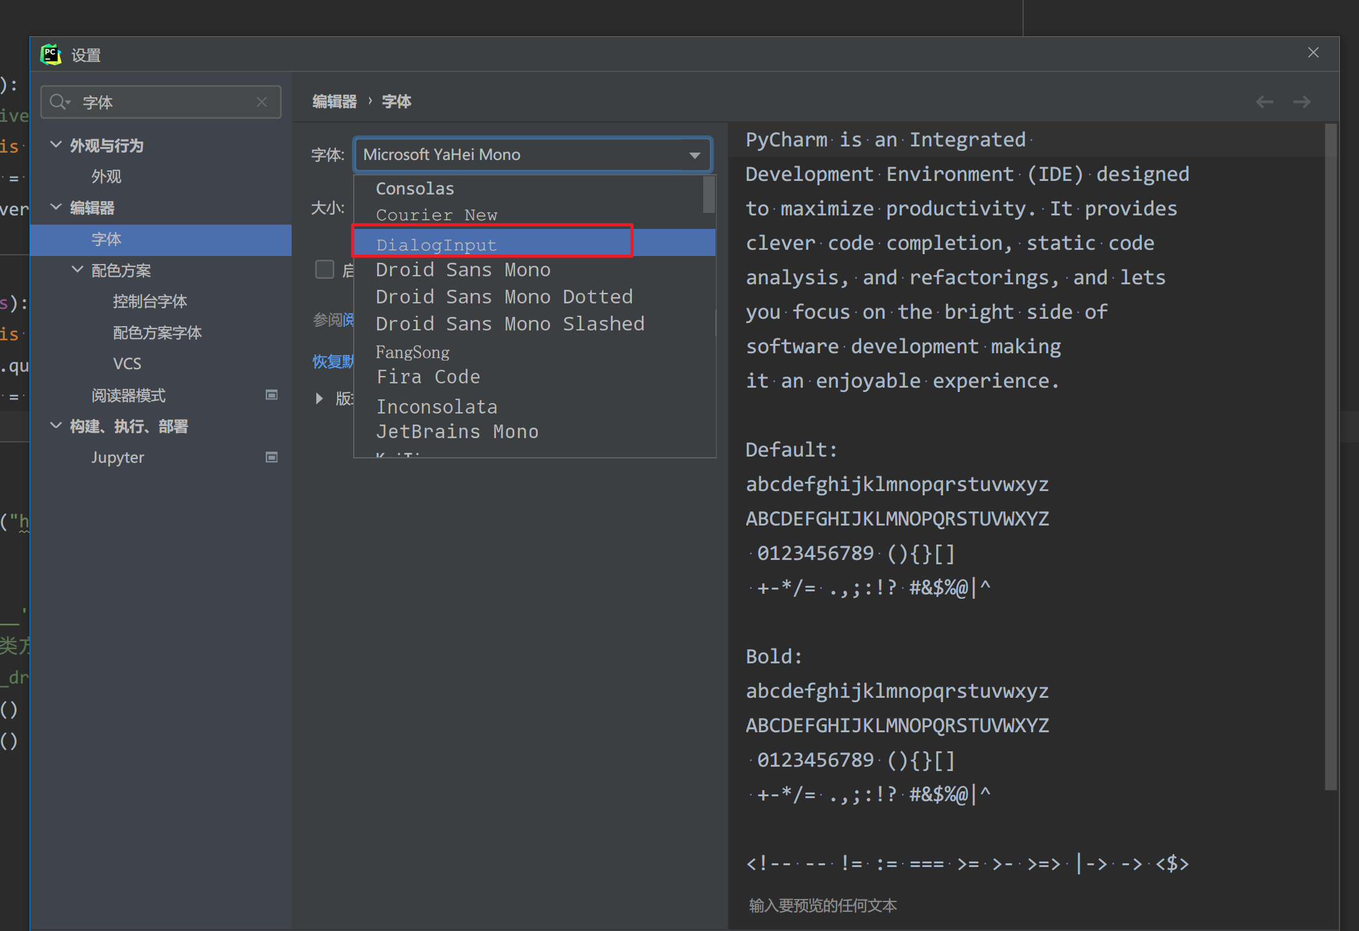Click the project-level icon beside Jupyter
Image resolution: width=1359 pixels, height=931 pixels.
(x=271, y=457)
